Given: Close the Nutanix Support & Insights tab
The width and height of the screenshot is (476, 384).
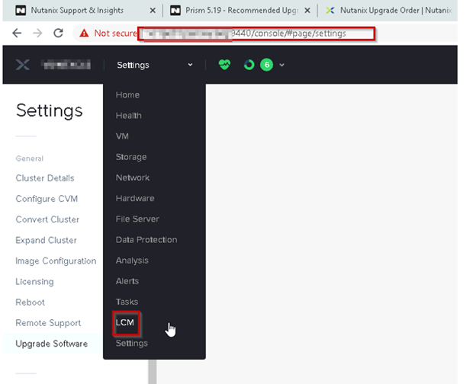Looking at the screenshot, I should 153,11.
